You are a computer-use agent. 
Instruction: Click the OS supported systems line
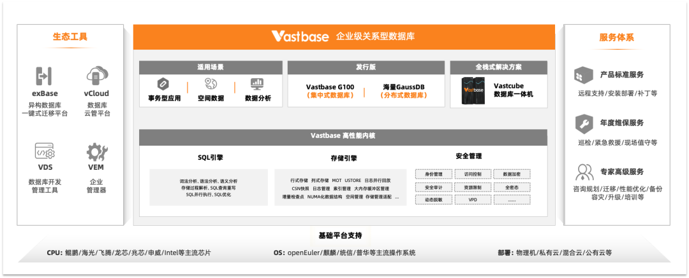(x=344, y=253)
